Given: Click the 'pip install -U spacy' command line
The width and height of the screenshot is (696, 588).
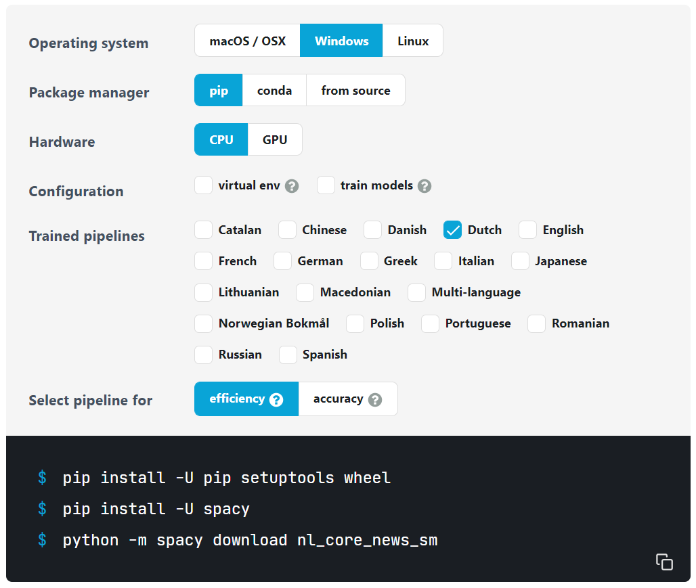Looking at the screenshot, I should click(x=156, y=509).
